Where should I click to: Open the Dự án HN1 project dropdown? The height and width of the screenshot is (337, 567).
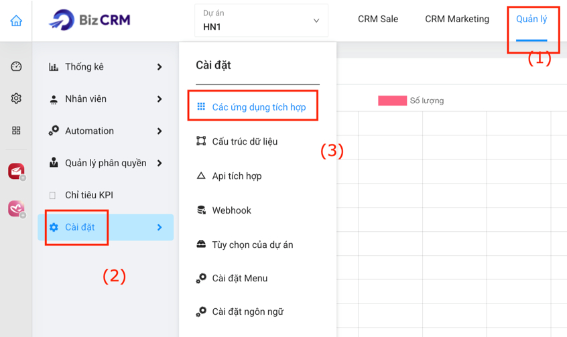click(x=261, y=21)
